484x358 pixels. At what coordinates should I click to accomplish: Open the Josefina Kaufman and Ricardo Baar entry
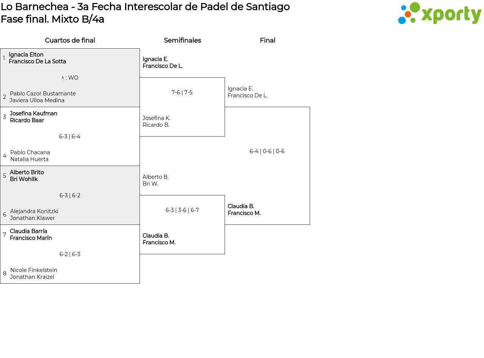[34, 117]
